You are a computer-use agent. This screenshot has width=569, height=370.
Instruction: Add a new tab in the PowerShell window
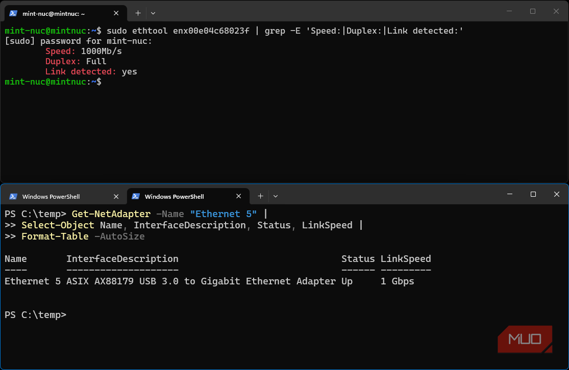(x=260, y=196)
